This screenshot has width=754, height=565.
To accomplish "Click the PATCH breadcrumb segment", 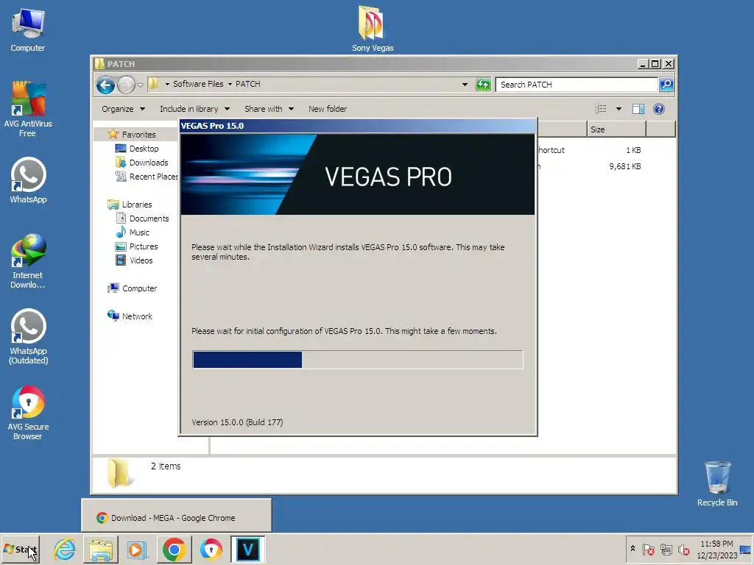I will tap(247, 84).
